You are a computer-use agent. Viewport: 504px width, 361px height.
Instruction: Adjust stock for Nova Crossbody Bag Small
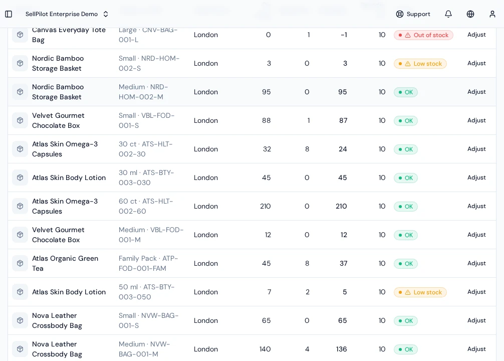476,320
